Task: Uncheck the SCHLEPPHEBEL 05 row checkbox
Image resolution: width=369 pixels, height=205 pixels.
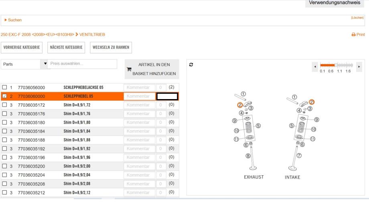Action: click(x=5, y=96)
